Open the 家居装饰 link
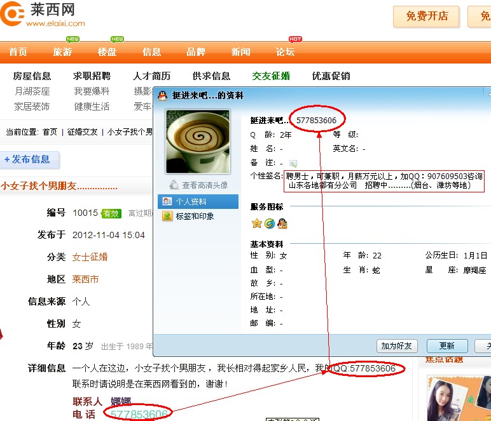491x421 pixels. click(x=32, y=107)
